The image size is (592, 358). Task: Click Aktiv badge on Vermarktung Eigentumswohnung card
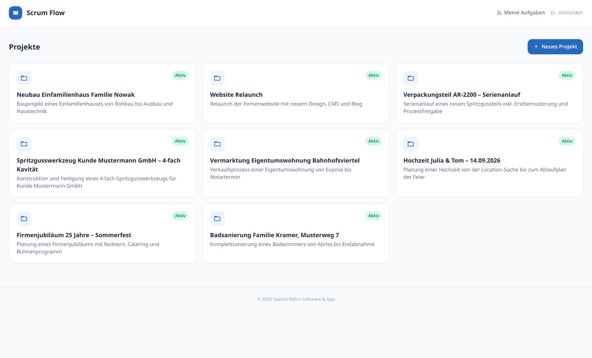pyautogui.click(x=373, y=141)
